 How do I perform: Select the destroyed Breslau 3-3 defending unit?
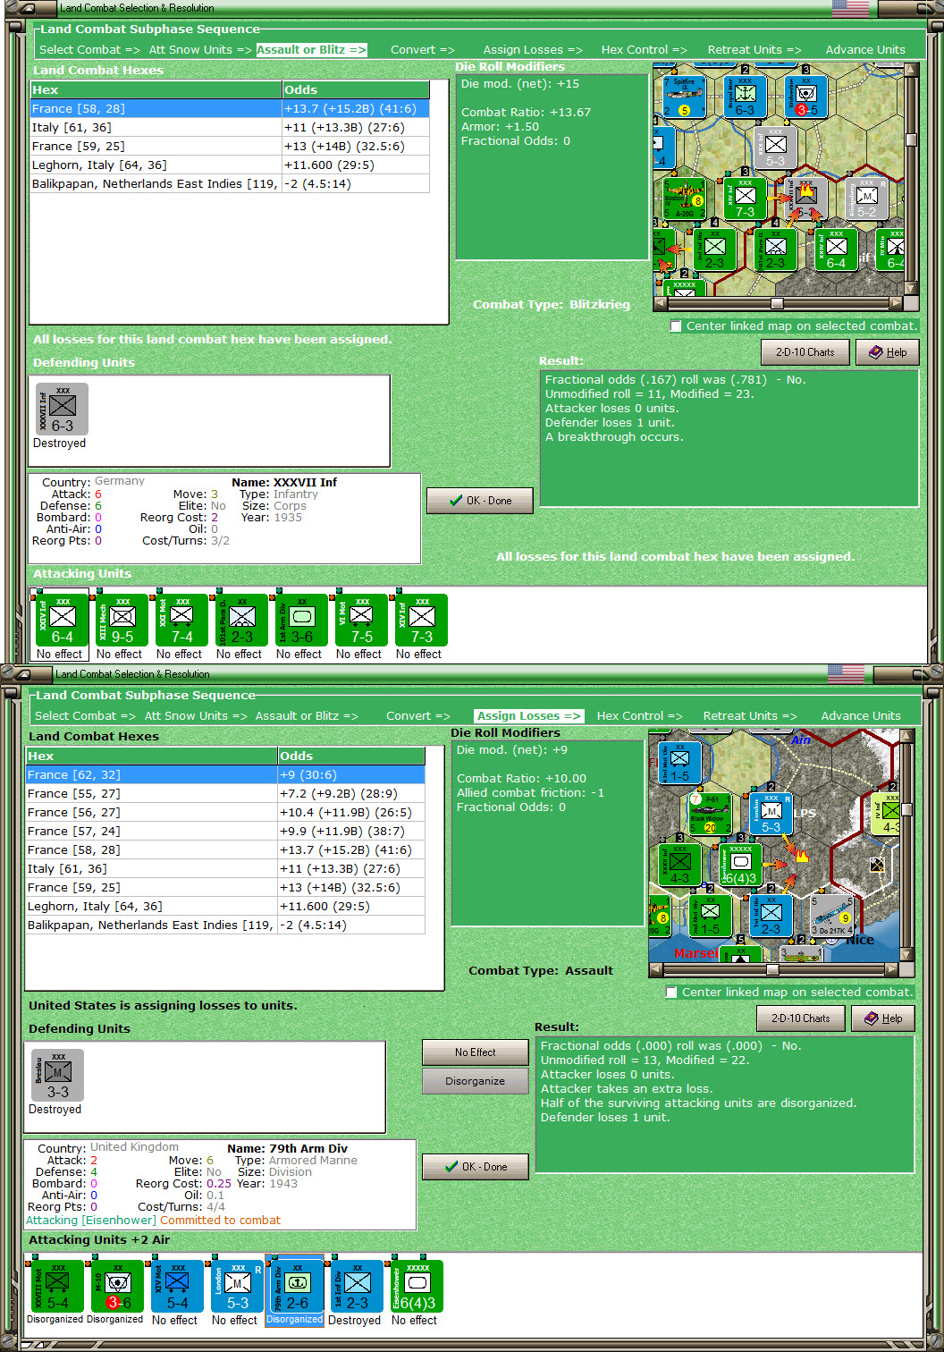point(58,1076)
